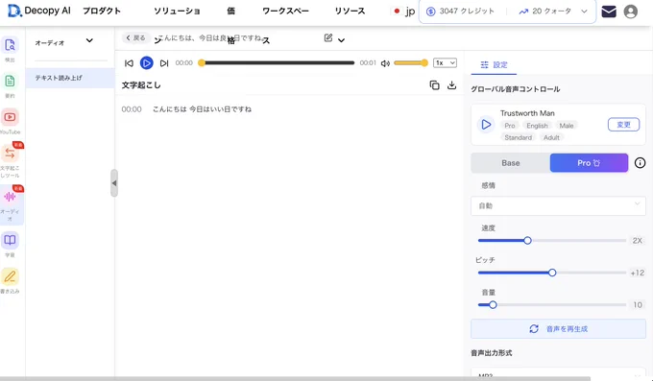
Task: Select the audio waveform sidebar icon
Action: tap(10, 197)
